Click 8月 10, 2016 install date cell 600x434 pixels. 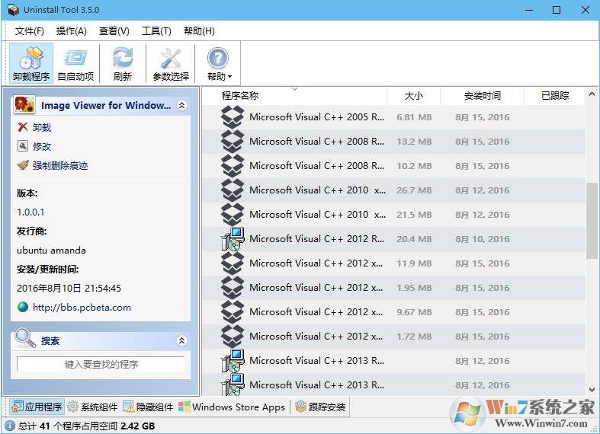(483, 239)
